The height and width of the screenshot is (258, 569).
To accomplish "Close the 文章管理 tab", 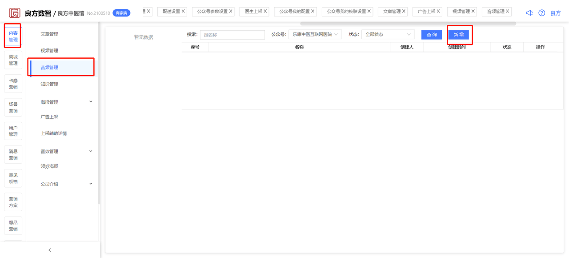I will tap(404, 11).
